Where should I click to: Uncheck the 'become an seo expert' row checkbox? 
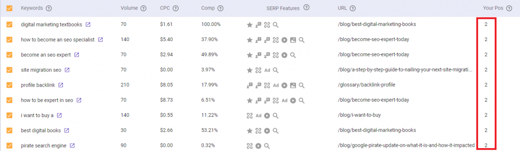9,55
